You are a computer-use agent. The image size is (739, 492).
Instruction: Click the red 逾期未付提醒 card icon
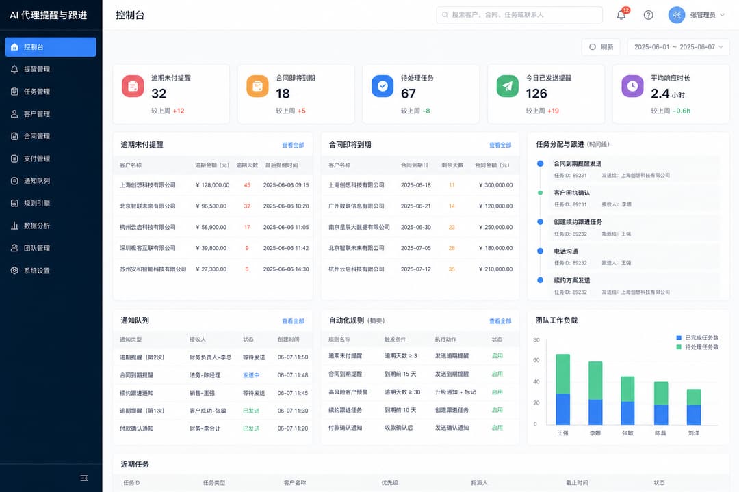click(133, 86)
